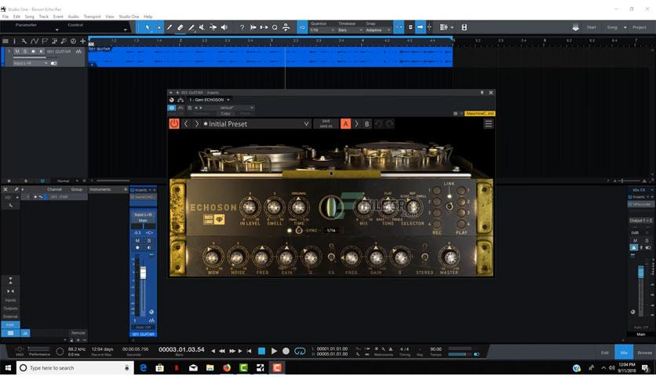This screenshot has height=380, width=656.
Task: Click the IN LEVEL knob on ECHOSON
Action: pyautogui.click(x=250, y=207)
